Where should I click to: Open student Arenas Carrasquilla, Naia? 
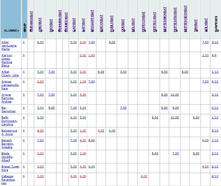[10, 85]
